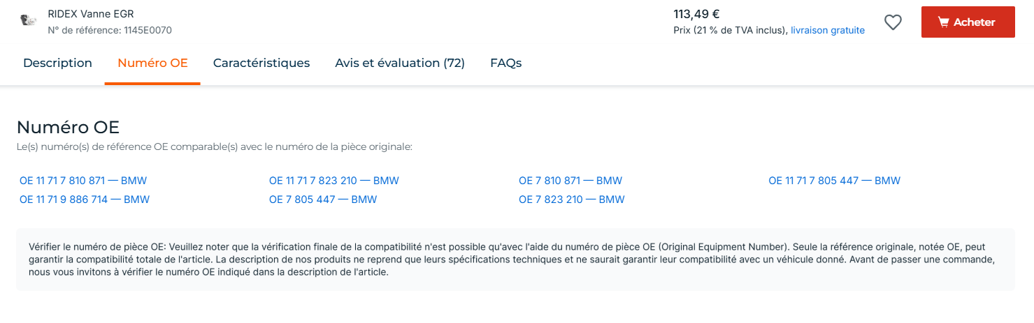Open OE 11 71 7 810 871 BMW link
The height and width of the screenshot is (323, 1034).
[83, 181]
